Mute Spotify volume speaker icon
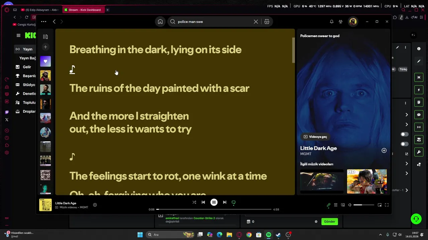The width and height of the screenshot is (428, 240). click(x=350, y=205)
